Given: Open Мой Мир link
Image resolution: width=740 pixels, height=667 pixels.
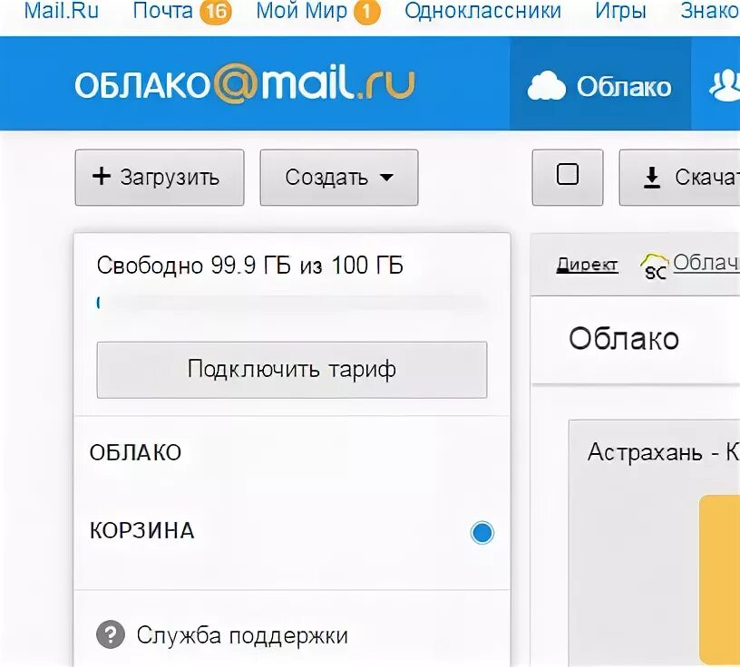Looking at the screenshot, I should [x=302, y=10].
